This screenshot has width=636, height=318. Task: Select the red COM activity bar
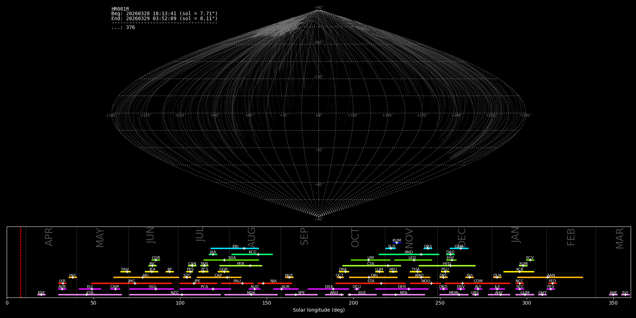[478, 283]
